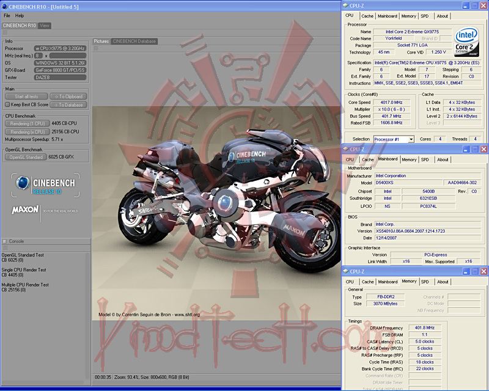The width and height of the screenshot is (489, 391).
Task: Open SPD tab in bottom CPU-Z window
Action: (x=425, y=282)
